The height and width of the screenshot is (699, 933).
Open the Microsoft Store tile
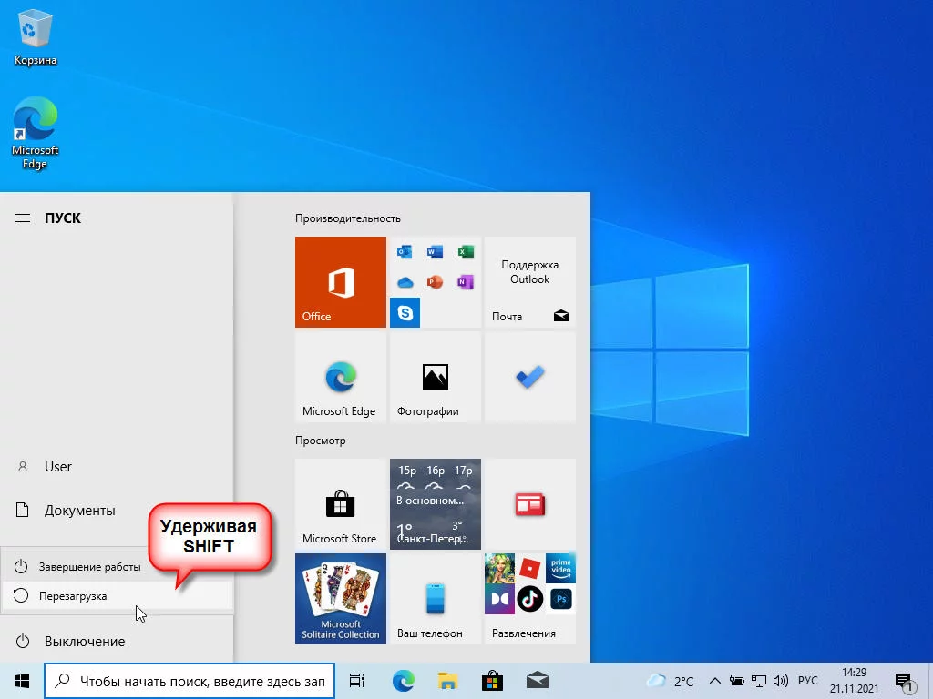pyautogui.click(x=341, y=504)
